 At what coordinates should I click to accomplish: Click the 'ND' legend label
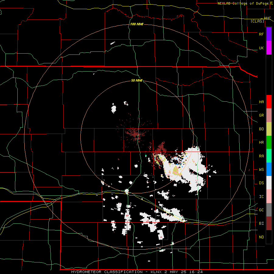tap(261, 237)
